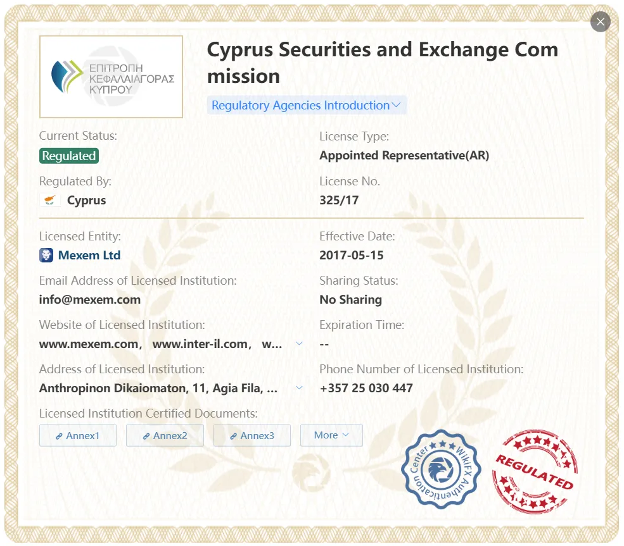Click the Anthropinon Dikaiomaton address text

(158, 388)
